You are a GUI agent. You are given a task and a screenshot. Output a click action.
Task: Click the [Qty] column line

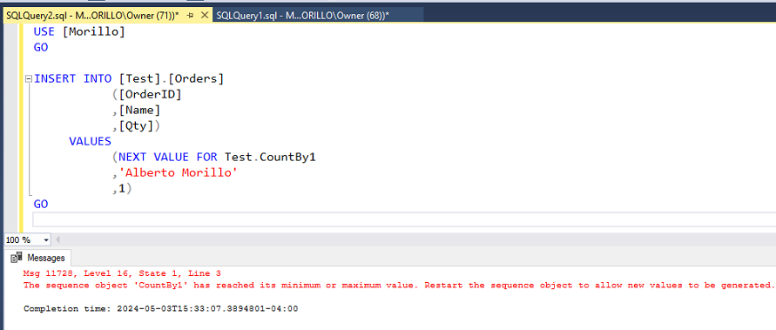click(x=136, y=125)
